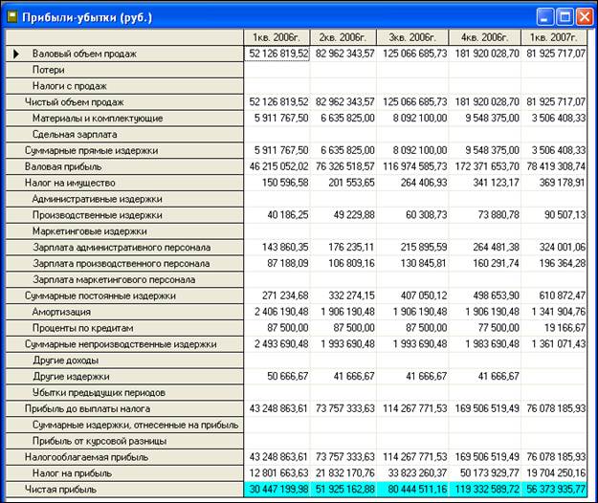Select row header Чистый объем продаж
This screenshot has height=503, width=598.
(x=124, y=102)
